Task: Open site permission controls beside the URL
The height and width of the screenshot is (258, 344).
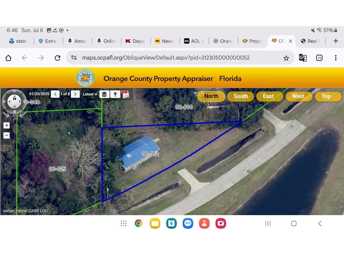Action: point(74,58)
